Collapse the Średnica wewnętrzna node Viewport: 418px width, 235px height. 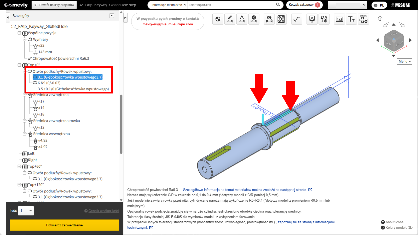pos(25,134)
